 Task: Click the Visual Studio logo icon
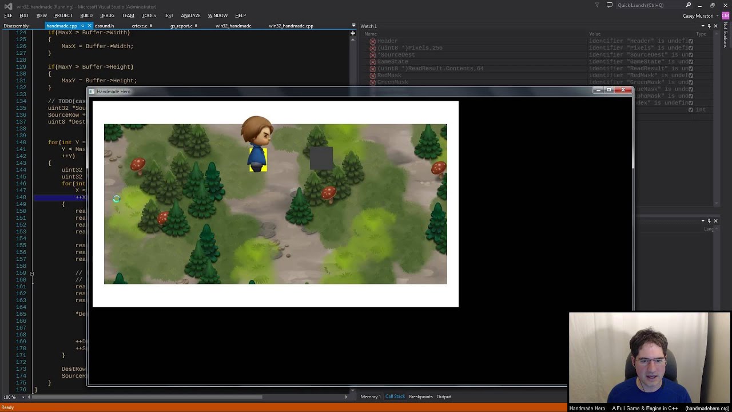click(x=7, y=6)
